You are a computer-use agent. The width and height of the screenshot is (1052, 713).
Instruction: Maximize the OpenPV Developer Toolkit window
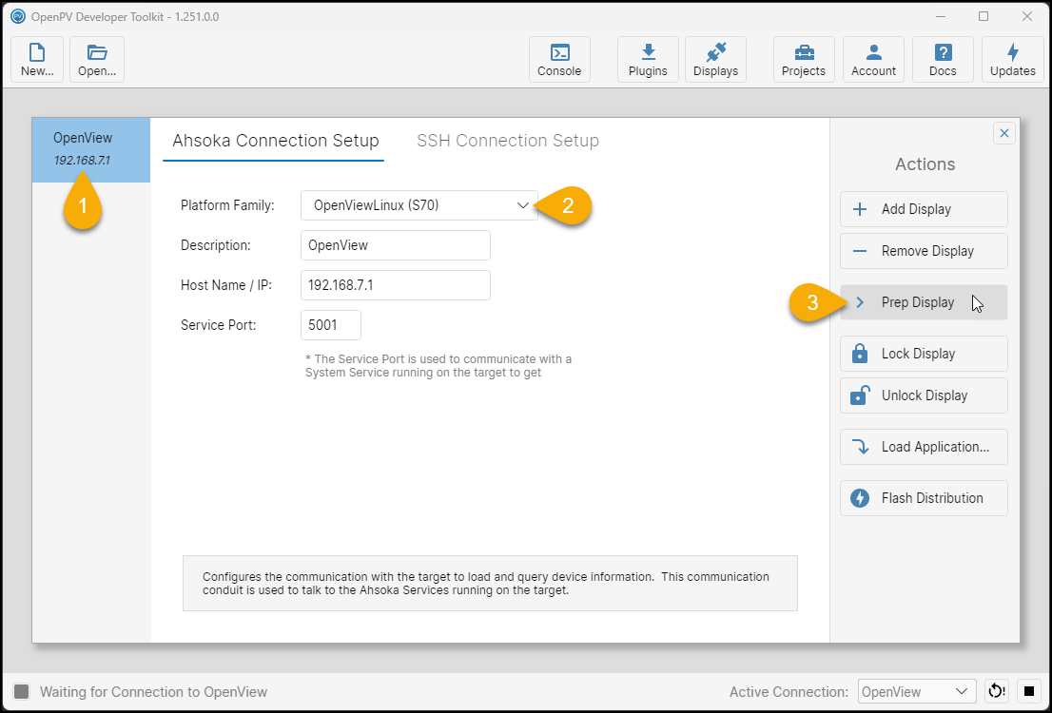[x=984, y=16]
